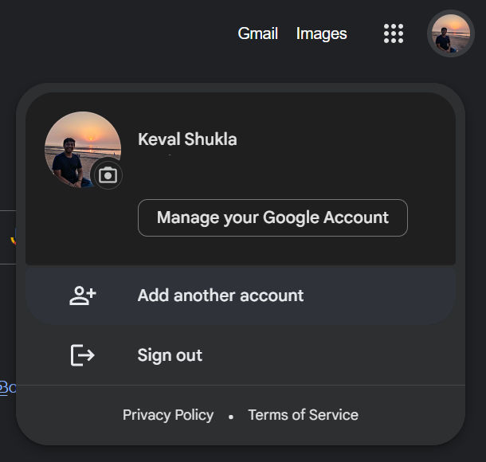
Task: Click the Keval Shukla account name
Action: coord(187,139)
